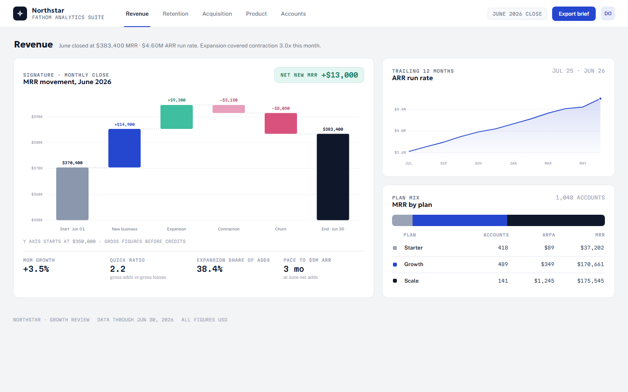Click the blue Growth segment of plan bar

point(460,220)
